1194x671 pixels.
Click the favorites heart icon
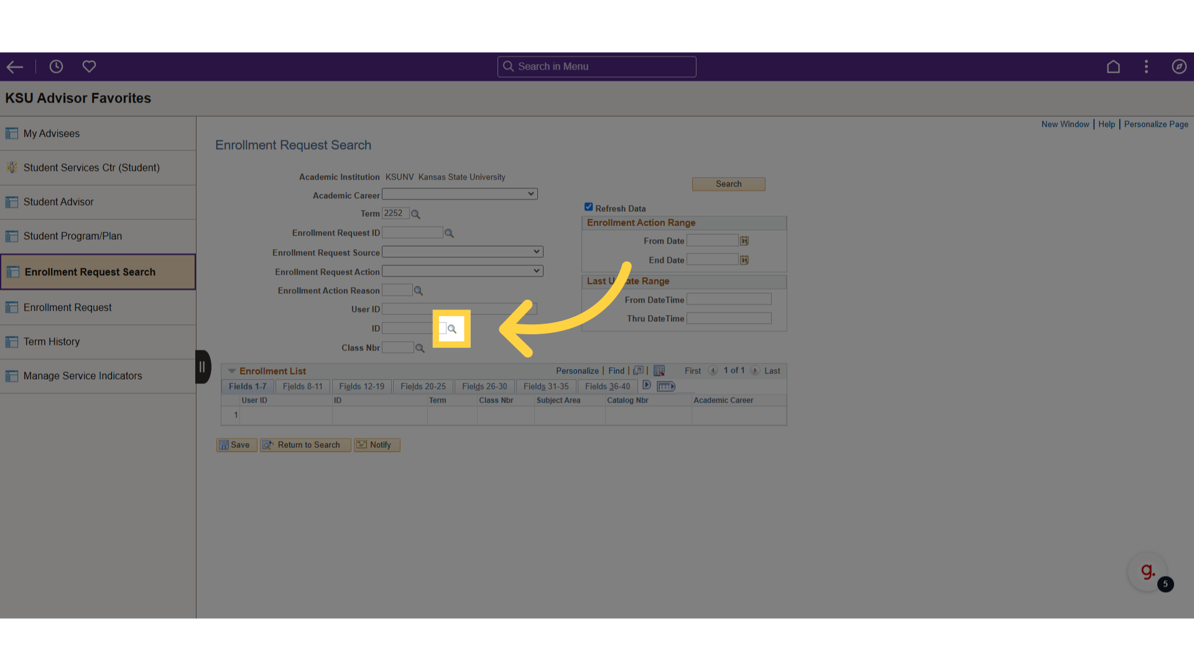coord(89,66)
